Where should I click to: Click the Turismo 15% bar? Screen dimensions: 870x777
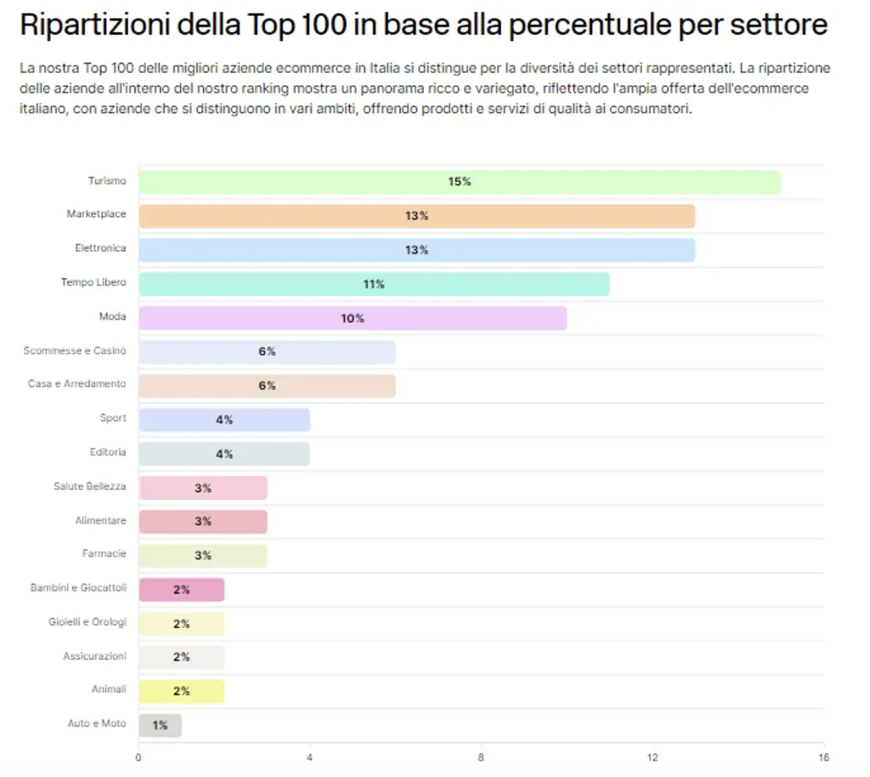(x=460, y=183)
